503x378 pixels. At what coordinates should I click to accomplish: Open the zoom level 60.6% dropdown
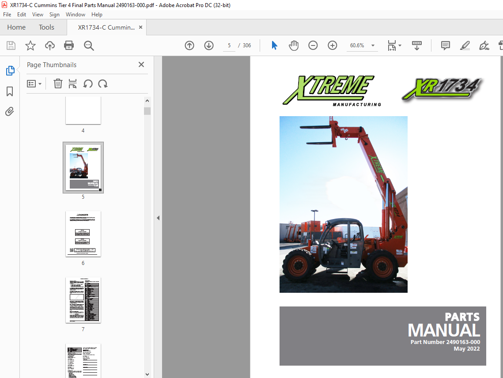373,45
